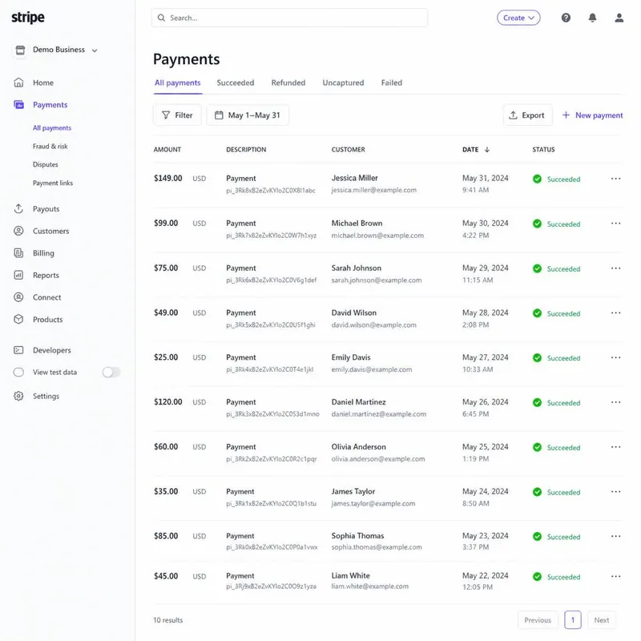This screenshot has height=641, width=641.
Task: Open the Create dropdown button
Action: [x=518, y=18]
